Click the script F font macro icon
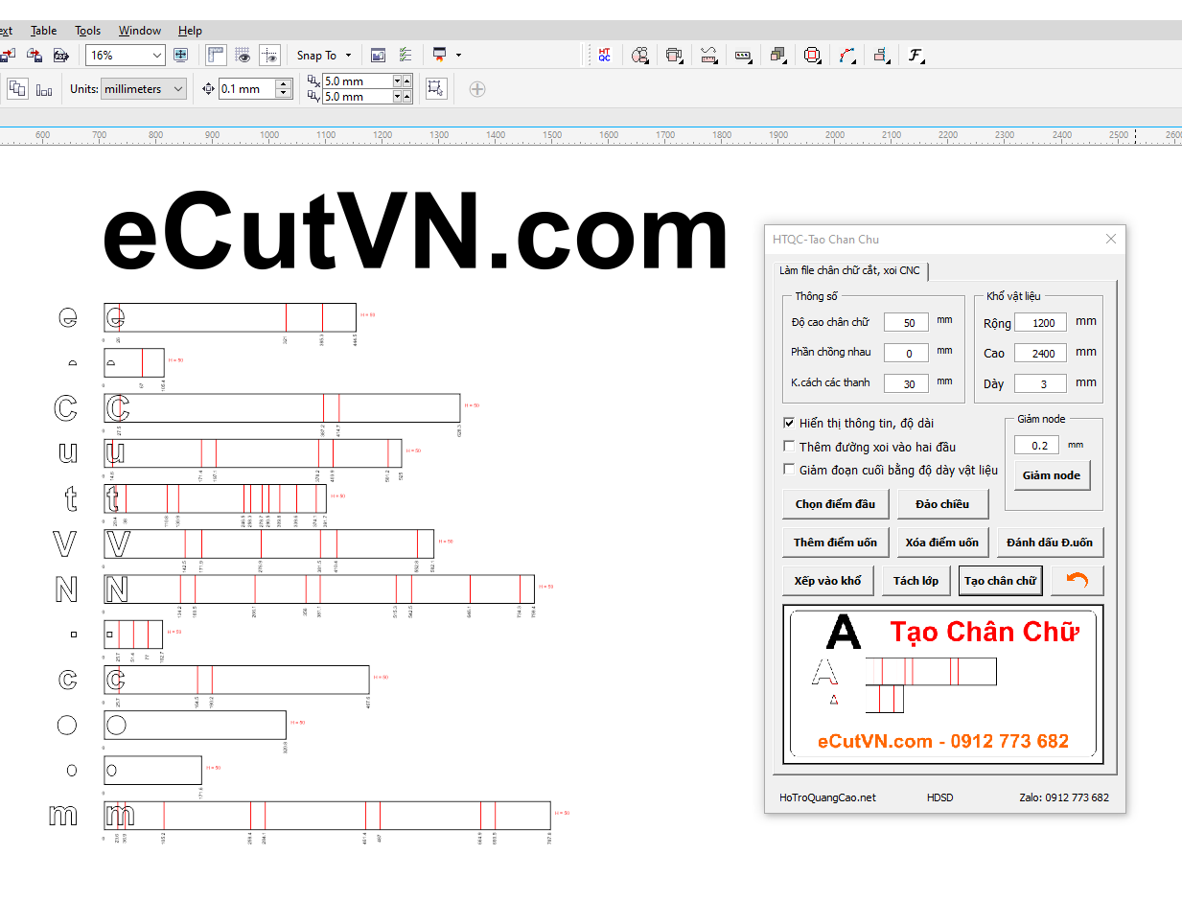Viewport: 1182px width, 924px height. pyautogui.click(x=916, y=55)
